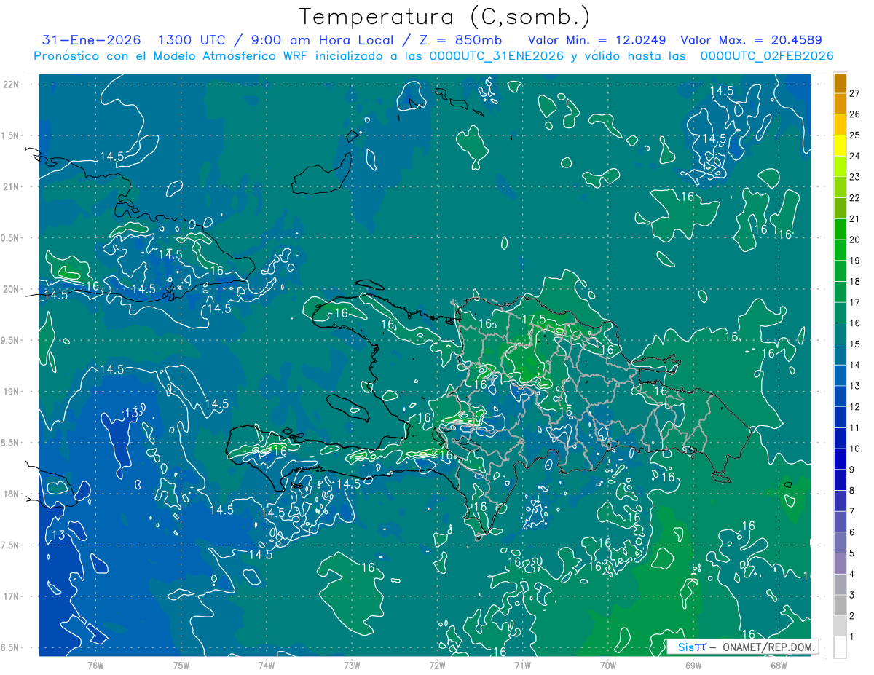Click the "1300 UTC" time text
The image size is (874, 675).
click(191, 40)
